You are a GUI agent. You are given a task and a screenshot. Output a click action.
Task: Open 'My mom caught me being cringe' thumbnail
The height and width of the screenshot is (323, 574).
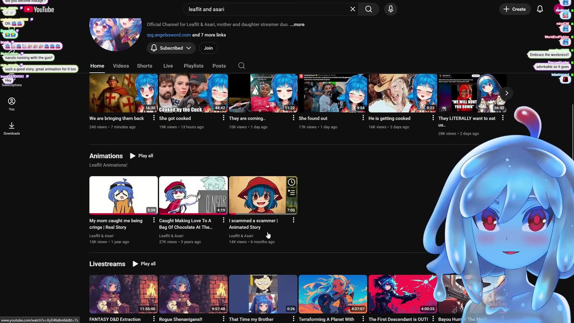point(124,195)
